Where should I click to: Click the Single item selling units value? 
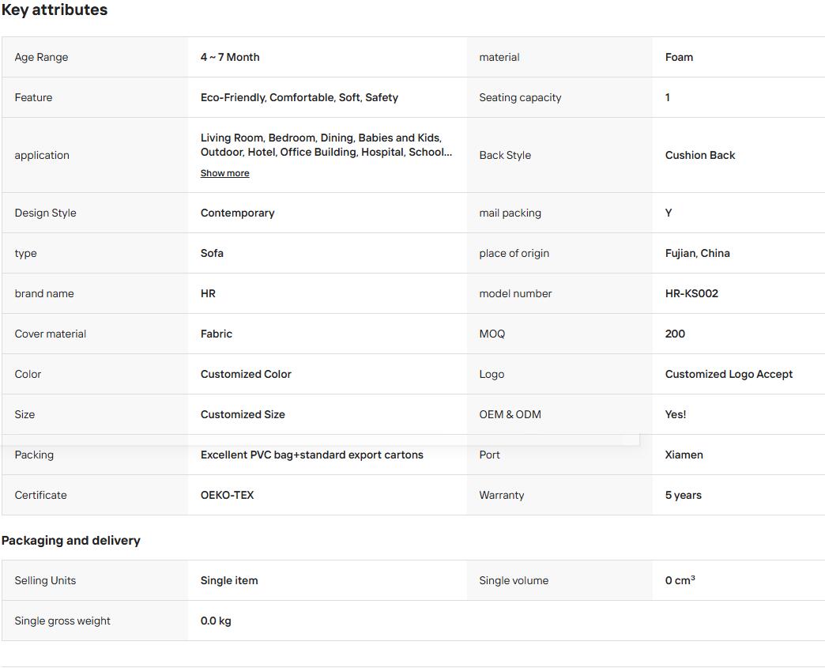point(229,580)
